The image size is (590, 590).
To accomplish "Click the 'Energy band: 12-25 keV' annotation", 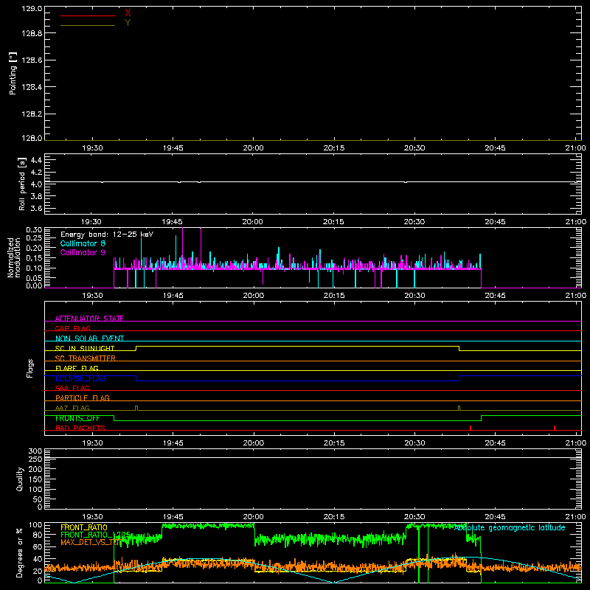I will click(x=107, y=235).
